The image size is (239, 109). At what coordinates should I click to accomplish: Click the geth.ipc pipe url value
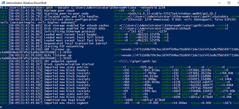(x=135, y=61)
